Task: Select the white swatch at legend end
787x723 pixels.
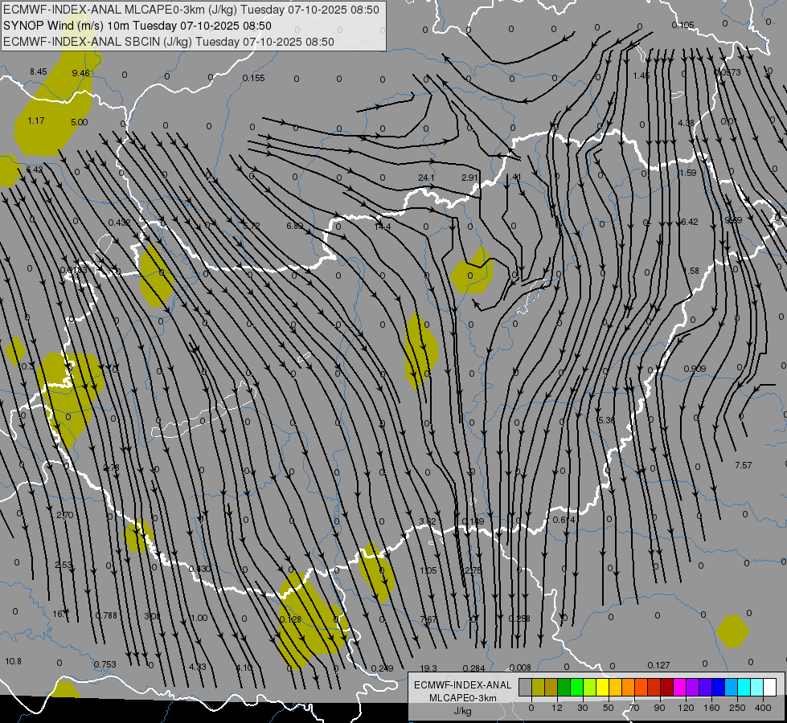Action: click(770, 687)
